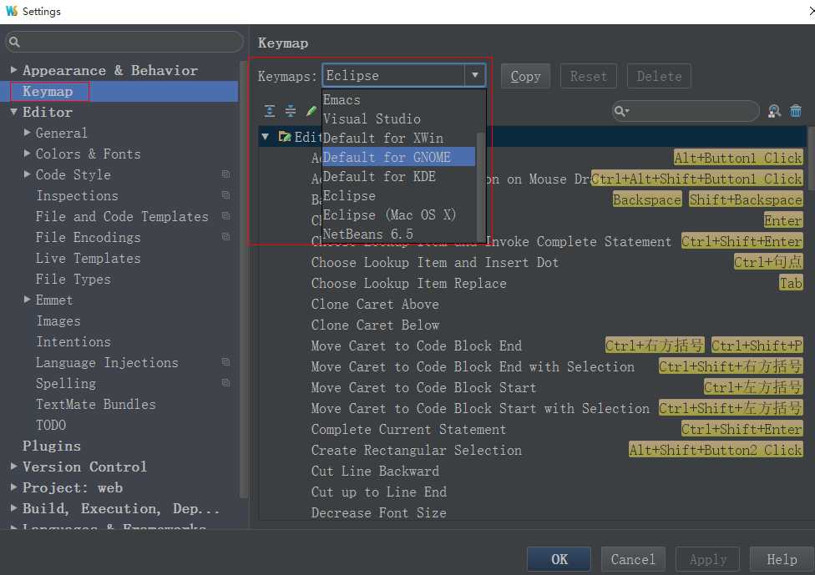Confirm settings with the OK button
Viewport: 815px width, 575px height.
(x=559, y=559)
